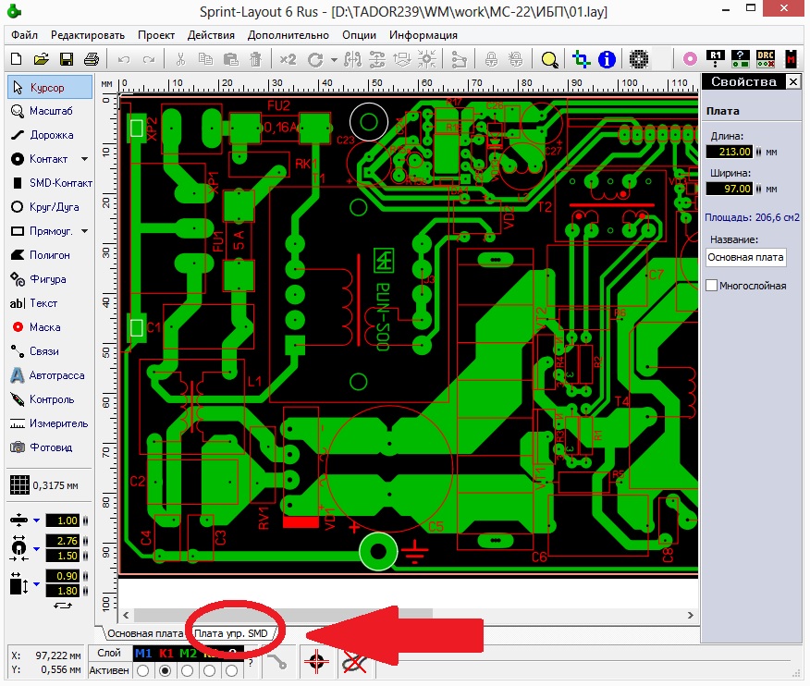Enable the Многослойная checkbox
Image resolution: width=810 pixels, height=686 pixels.
[711, 285]
